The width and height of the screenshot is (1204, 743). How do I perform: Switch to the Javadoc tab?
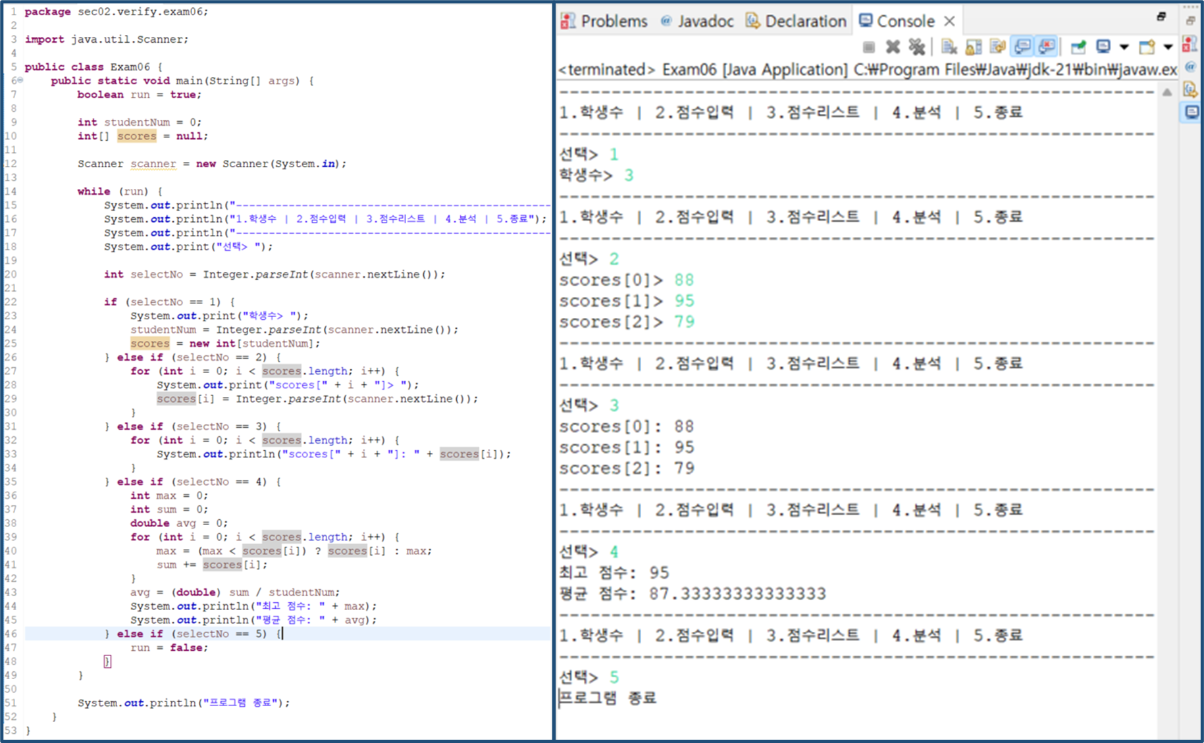tap(697, 21)
